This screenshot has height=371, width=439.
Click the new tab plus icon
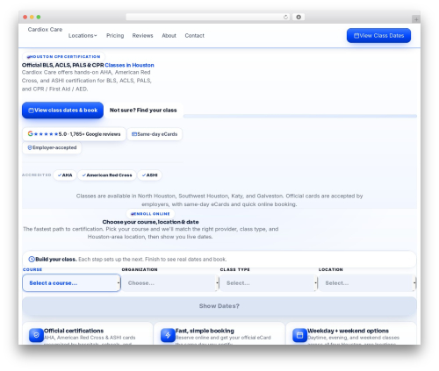click(416, 19)
